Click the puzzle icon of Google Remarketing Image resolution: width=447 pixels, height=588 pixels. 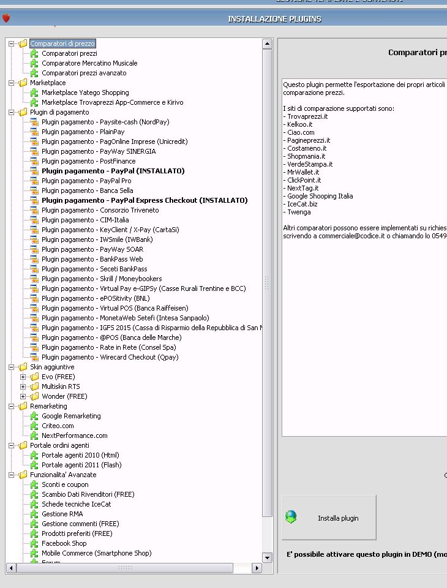click(x=34, y=416)
